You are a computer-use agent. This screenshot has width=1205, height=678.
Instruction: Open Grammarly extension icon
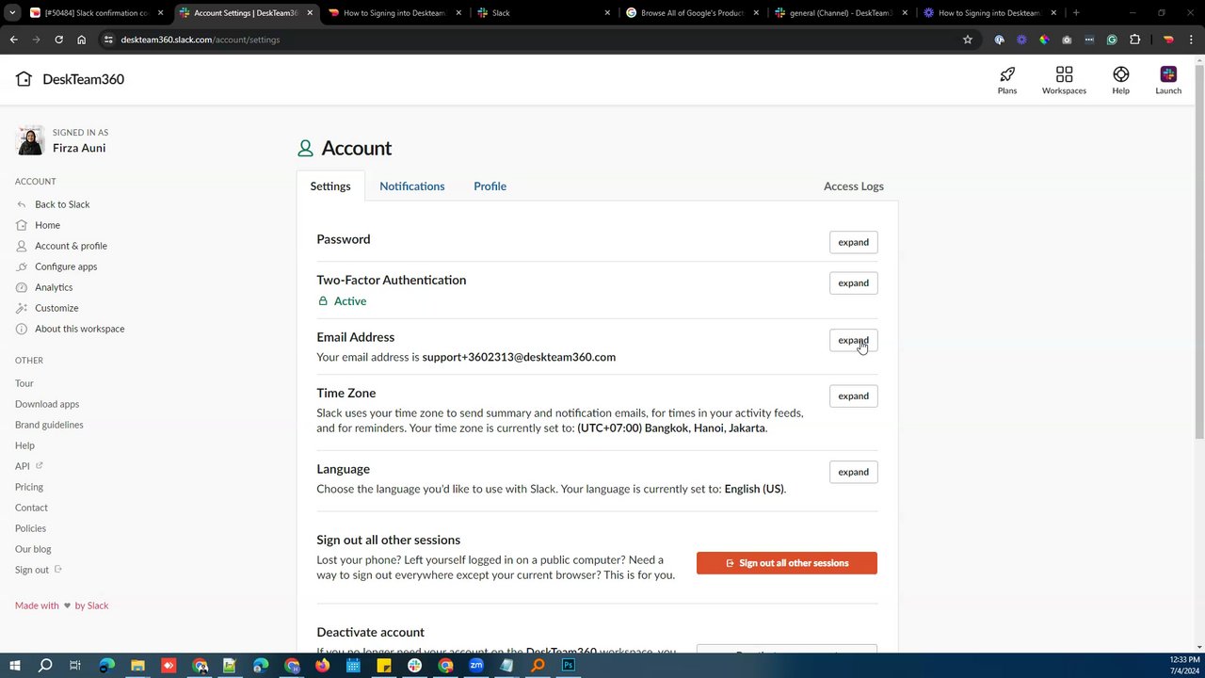1112,40
